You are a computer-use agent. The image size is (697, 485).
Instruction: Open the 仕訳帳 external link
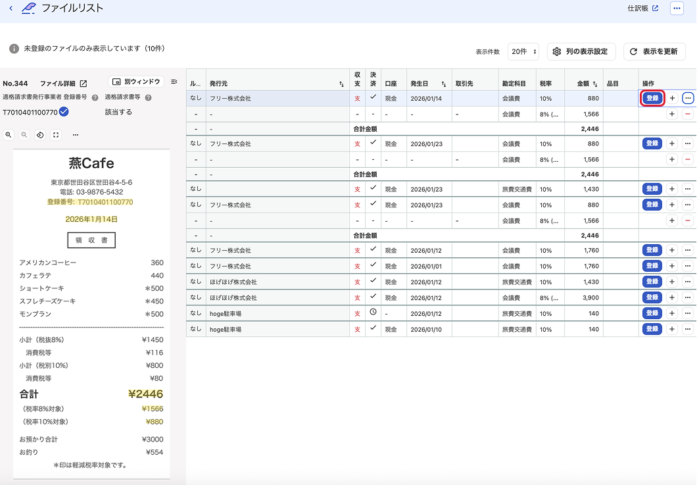[x=643, y=8]
